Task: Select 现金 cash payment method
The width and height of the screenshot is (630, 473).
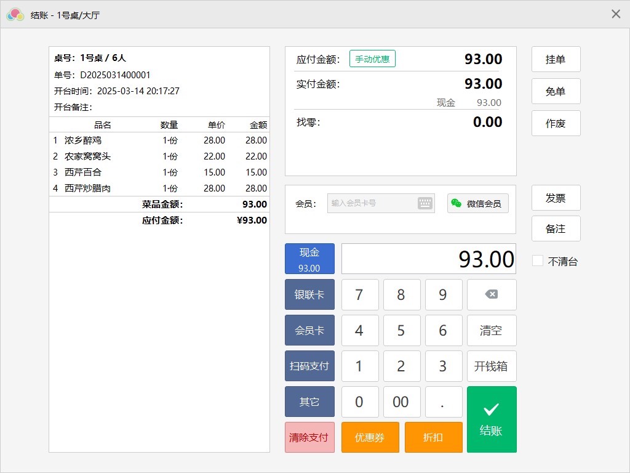Action: tap(309, 259)
